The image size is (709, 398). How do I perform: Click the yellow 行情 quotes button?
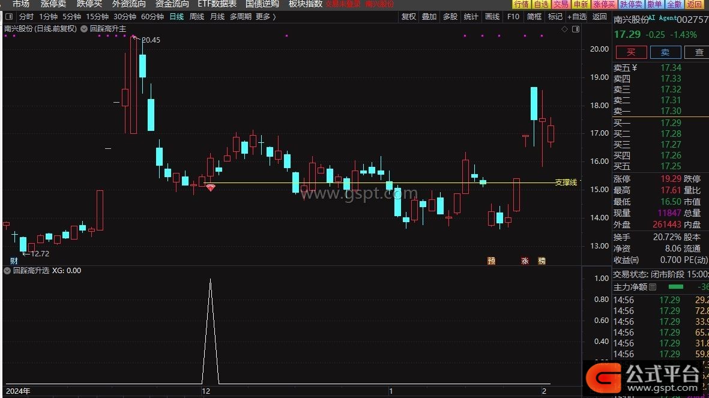click(521, 4)
